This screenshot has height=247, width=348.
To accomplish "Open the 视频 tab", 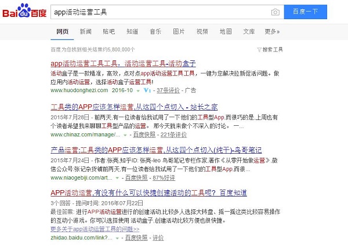I will pyautogui.click(x=202, y=31).
